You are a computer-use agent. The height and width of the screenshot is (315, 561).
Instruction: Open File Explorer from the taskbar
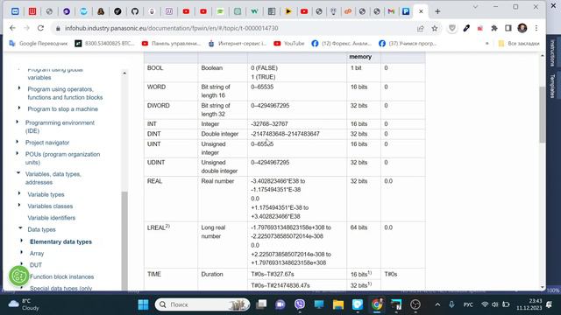click(x=337, y=304)
